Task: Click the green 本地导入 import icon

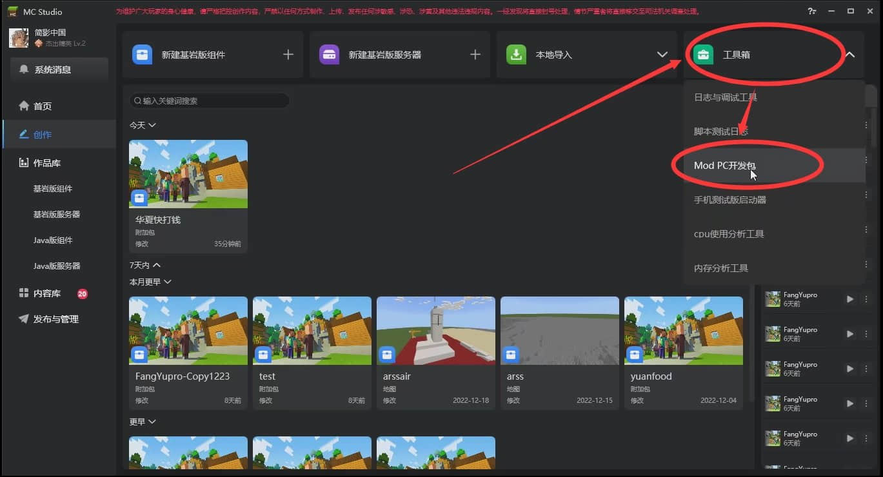Action: [516, 55]
